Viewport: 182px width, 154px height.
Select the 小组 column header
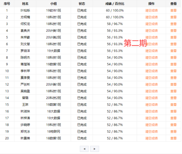54,4
